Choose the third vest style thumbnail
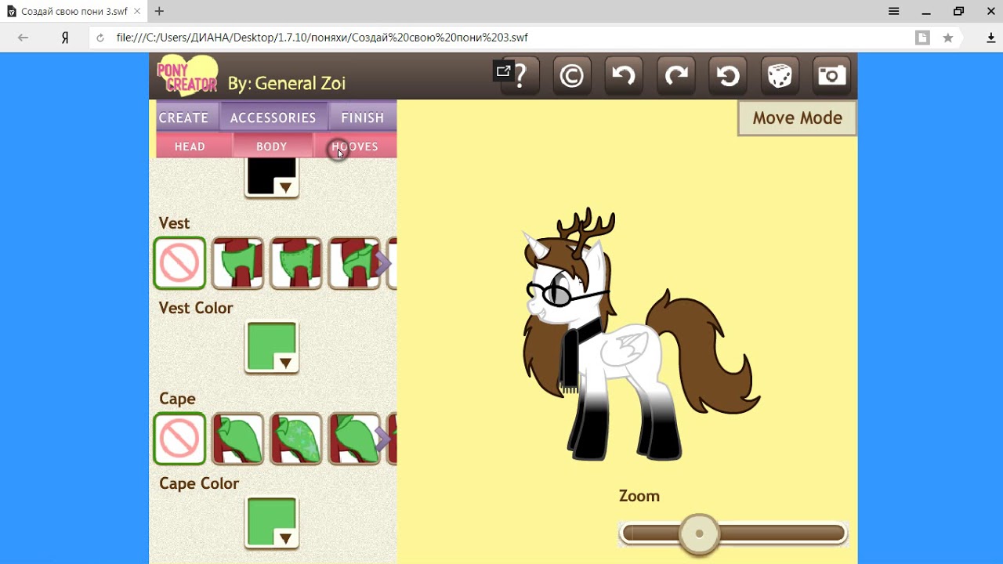1003x564 pixels. pyautogui.click(x=353, y=263)
